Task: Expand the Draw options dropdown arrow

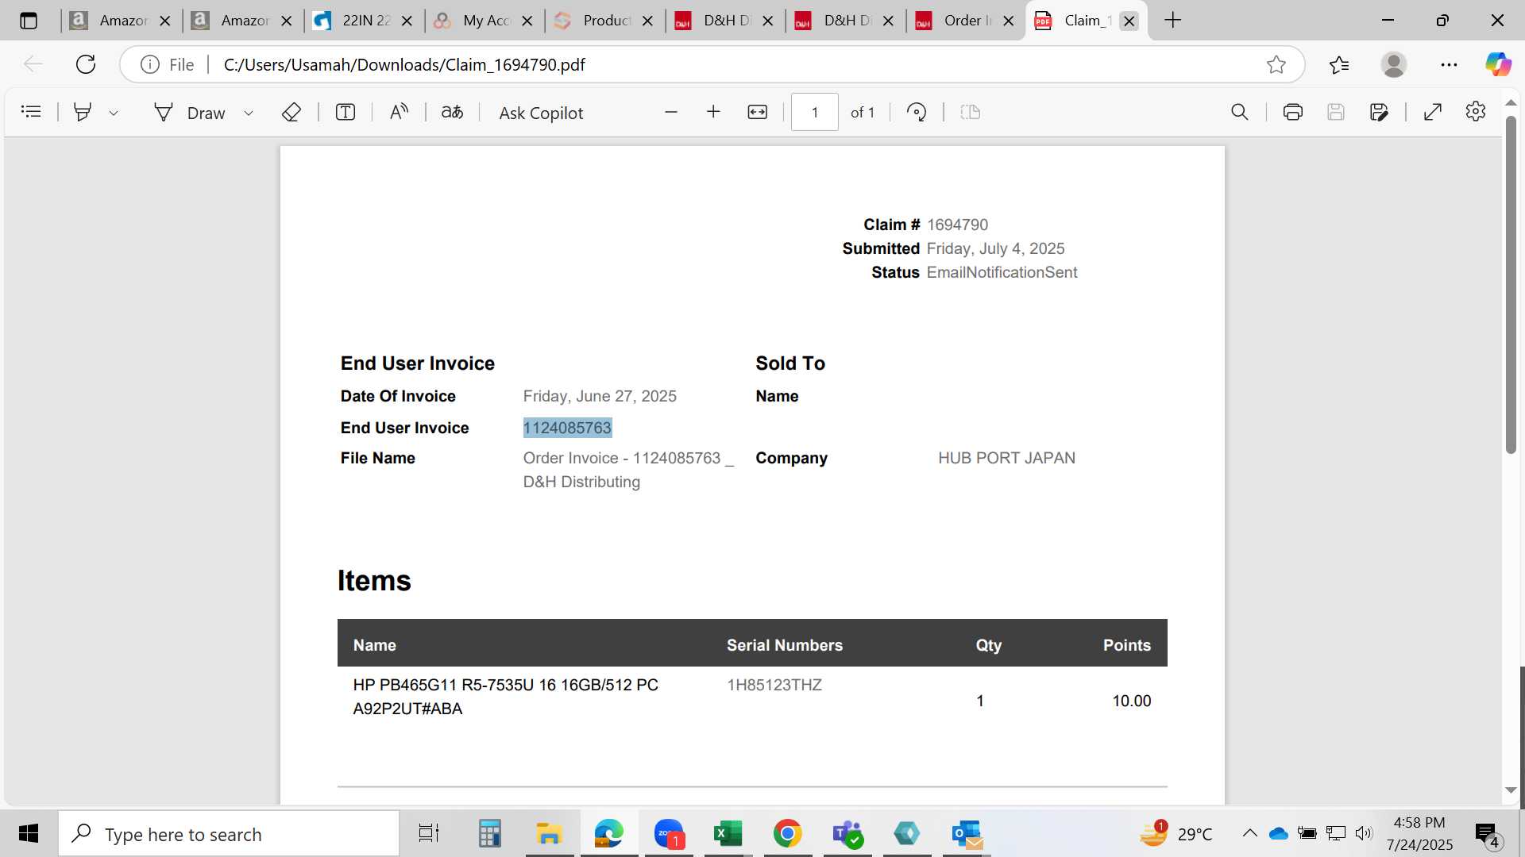Action: pyautogui.click(x=249, y=113)
